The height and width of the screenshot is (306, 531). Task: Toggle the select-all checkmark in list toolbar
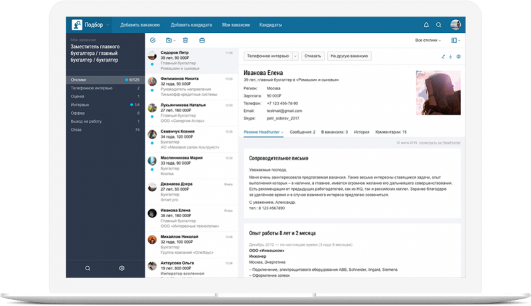point(153,40)
